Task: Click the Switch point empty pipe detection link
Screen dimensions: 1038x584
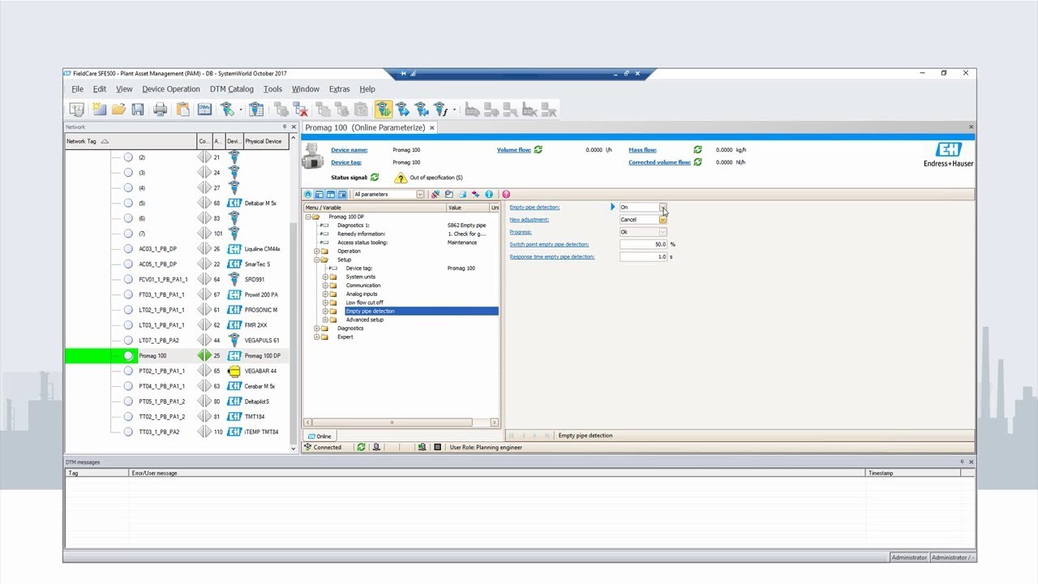Action: [549, 244]
